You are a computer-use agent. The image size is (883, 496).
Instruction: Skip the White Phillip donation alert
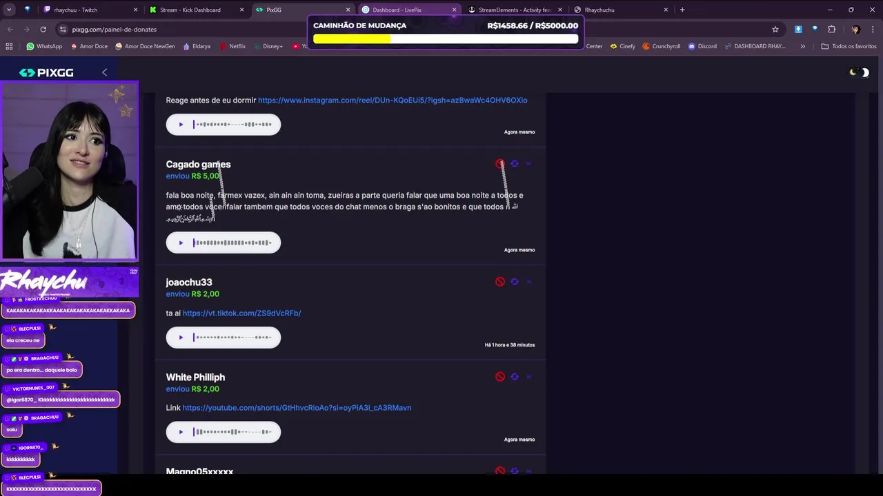(x=529, y=377)
